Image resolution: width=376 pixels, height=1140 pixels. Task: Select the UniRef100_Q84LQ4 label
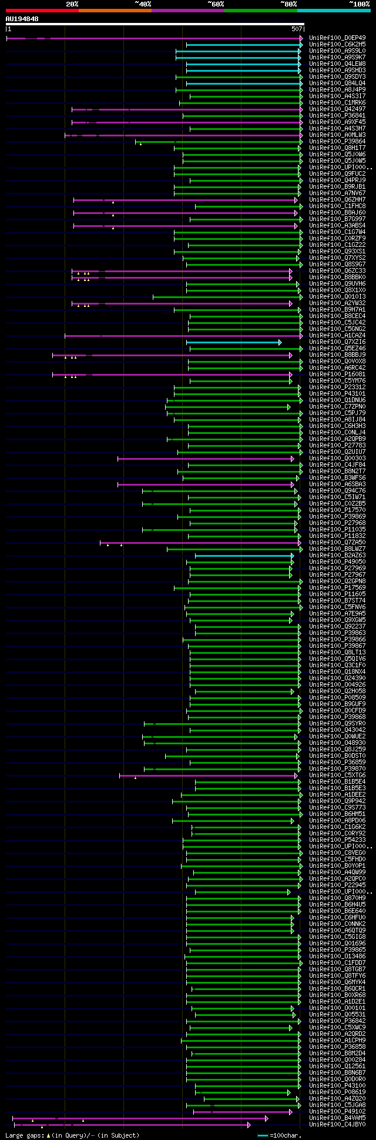(x=337, y=83)
